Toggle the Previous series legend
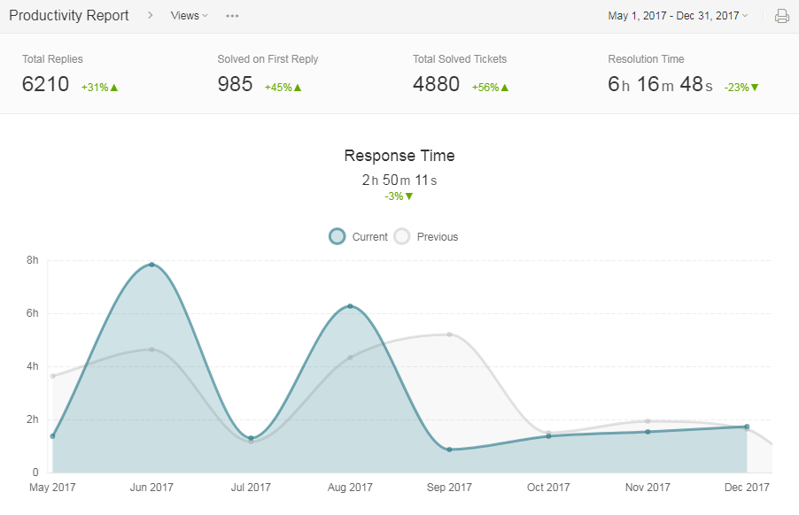This screenshot has height=515, width=799. [x=426, y=236]
